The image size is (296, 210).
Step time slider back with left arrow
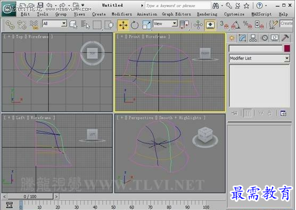(x=5, y=197)
